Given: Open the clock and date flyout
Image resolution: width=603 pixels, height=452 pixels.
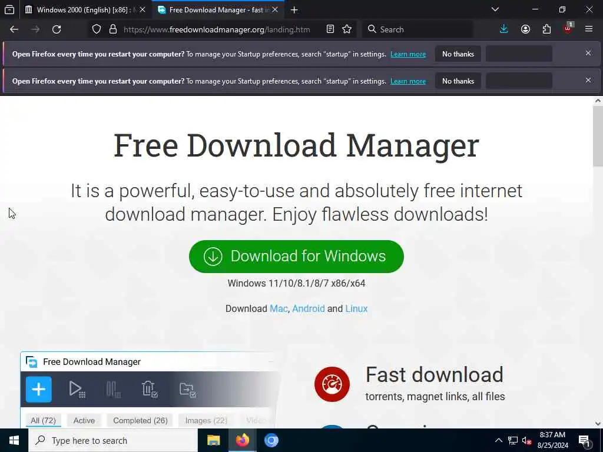Looking at the screenshot, I should click(x=552, y=440).
